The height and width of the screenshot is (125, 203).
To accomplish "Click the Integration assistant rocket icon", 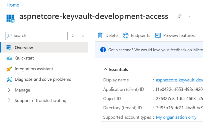I will (9, 69).
